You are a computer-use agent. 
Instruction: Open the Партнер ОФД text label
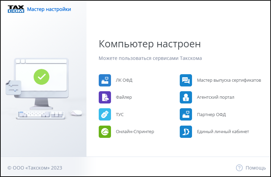[211, 115]
